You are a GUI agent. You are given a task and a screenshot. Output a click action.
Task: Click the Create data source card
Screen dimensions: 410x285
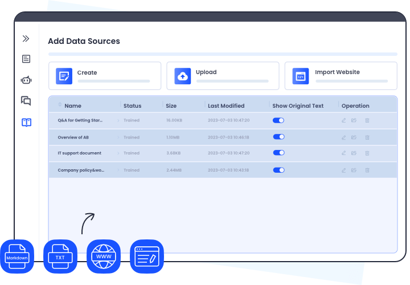(x=105, y=76)
